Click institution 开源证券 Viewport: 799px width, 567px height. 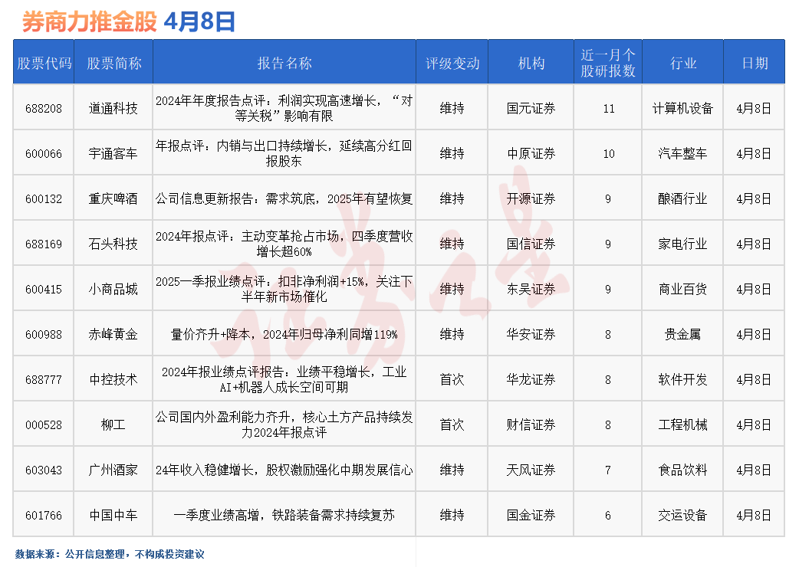(531, 199)
